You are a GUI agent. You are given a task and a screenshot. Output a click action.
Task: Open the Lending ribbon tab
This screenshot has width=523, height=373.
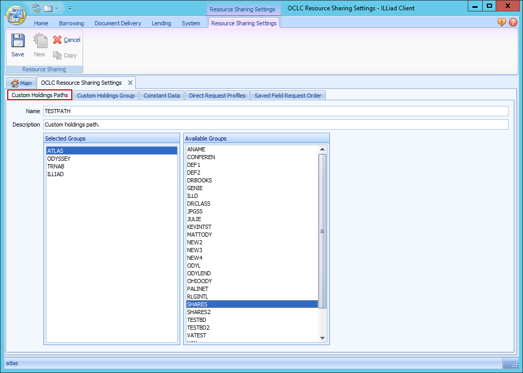click(161, 23)
